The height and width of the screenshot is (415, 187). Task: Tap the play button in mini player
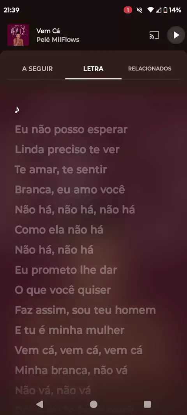(176, 35)
